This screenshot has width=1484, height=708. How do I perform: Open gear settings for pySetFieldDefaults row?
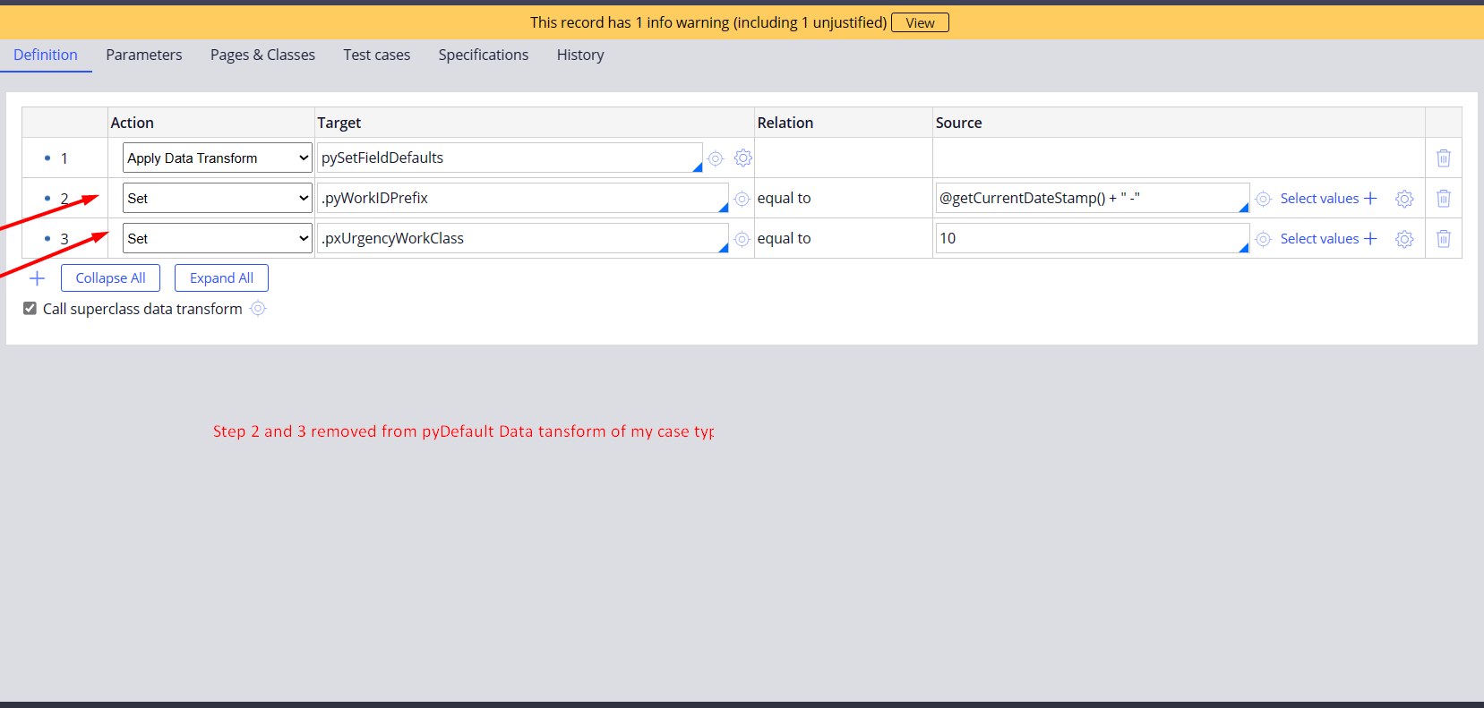click(x=743, y=158)
